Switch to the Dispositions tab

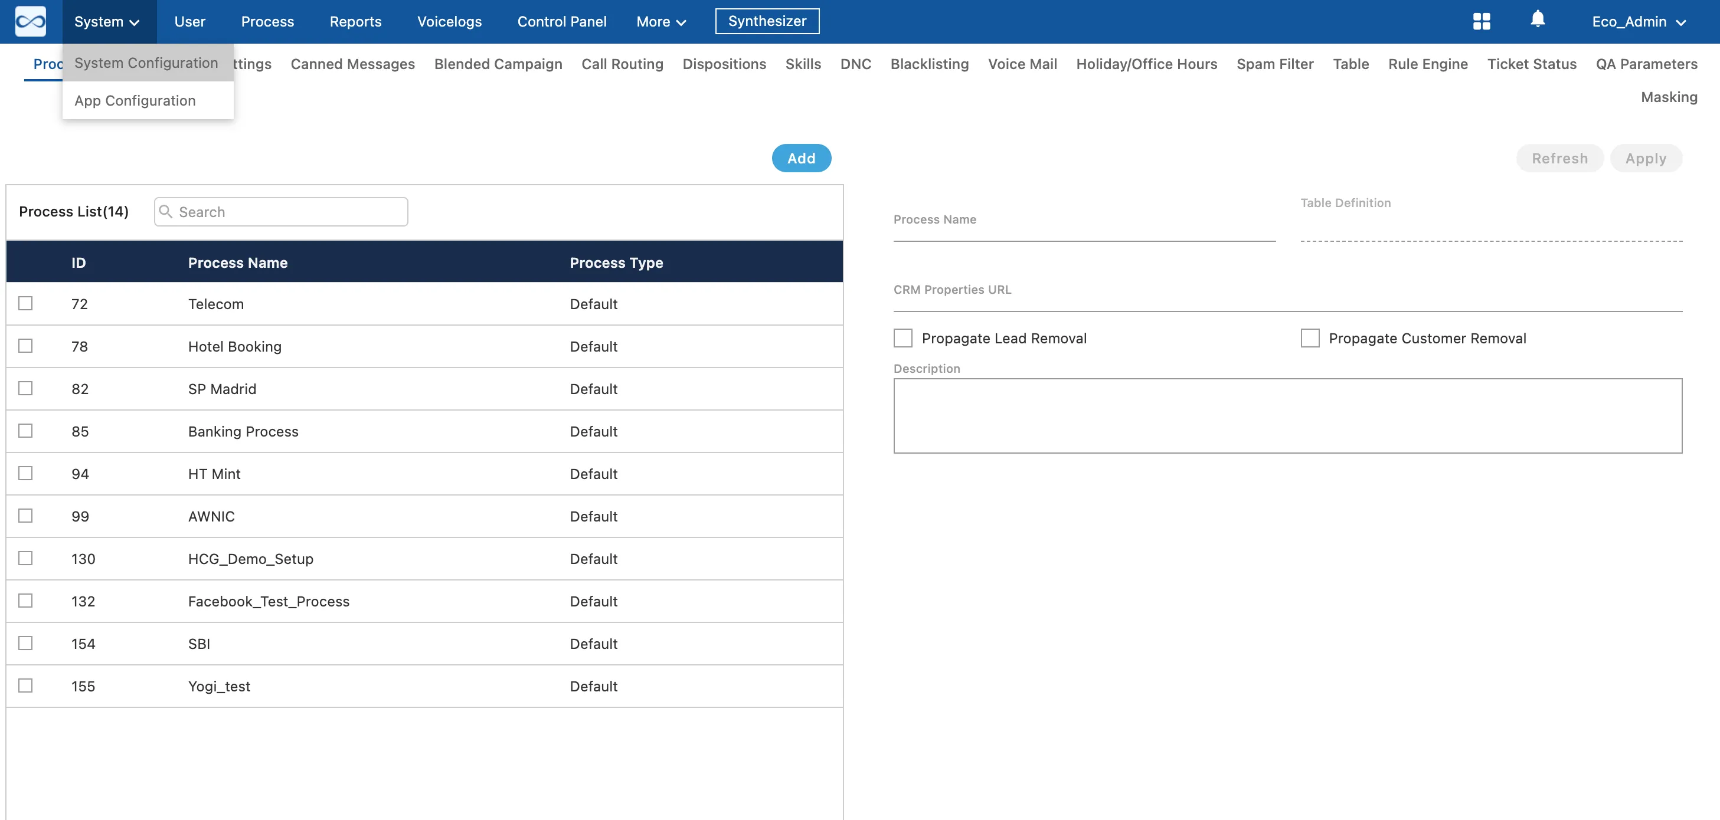point(724,64)
